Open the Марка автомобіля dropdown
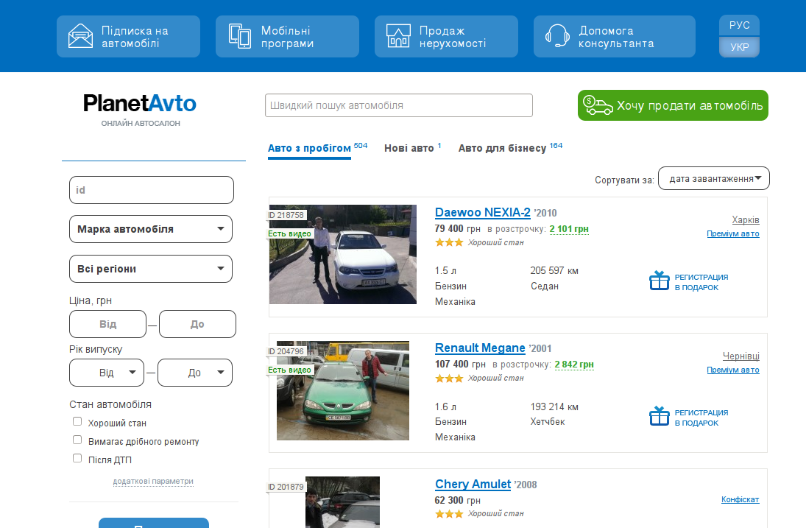The height and width of the screenshot is (528, 806). pos(151,229)
